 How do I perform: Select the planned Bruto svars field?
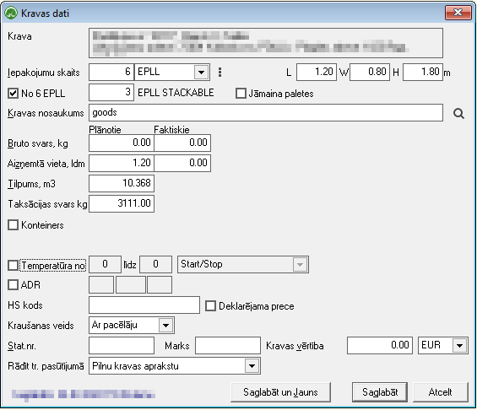tap(122, 143)
